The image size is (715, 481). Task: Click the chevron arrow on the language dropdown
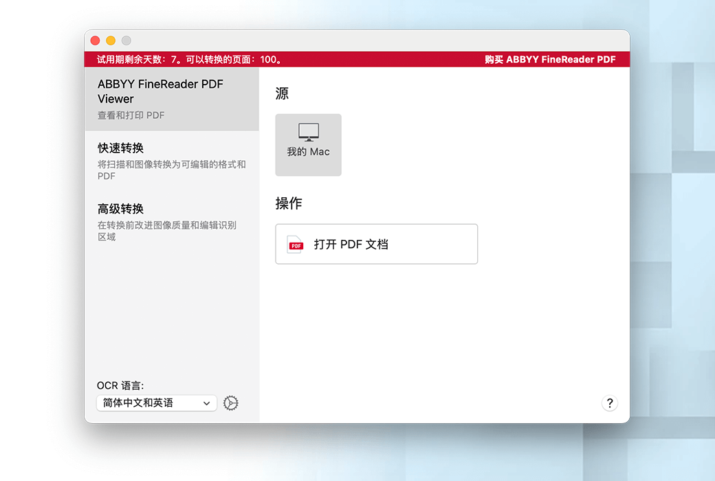(x=206, y=403)
